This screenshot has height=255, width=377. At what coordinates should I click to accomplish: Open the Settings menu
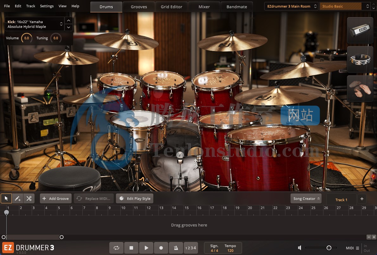tap(47, 6)
